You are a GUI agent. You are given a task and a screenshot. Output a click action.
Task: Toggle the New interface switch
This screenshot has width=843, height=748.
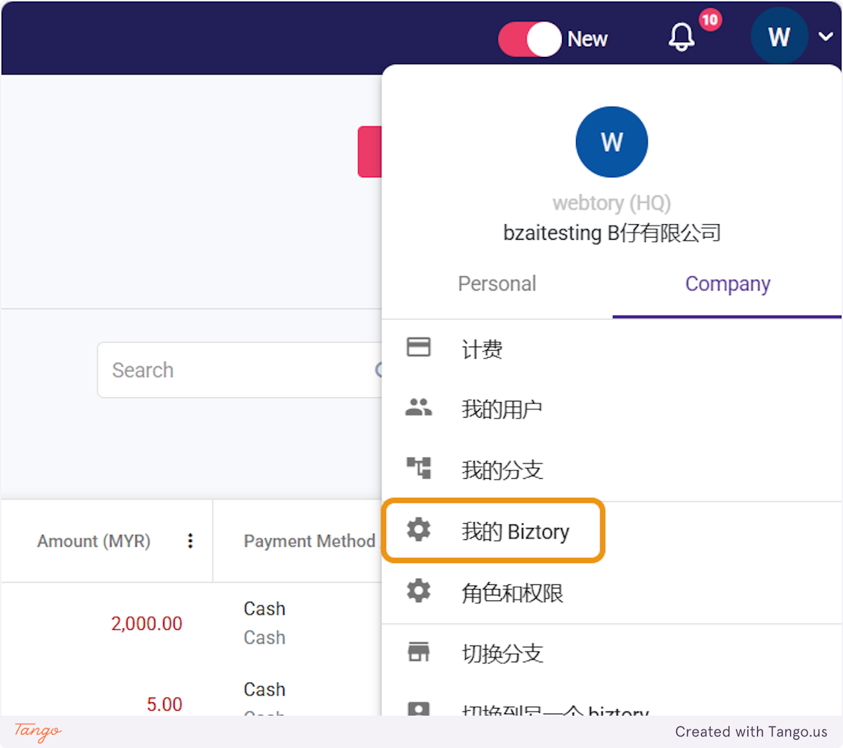pos(530,39)
